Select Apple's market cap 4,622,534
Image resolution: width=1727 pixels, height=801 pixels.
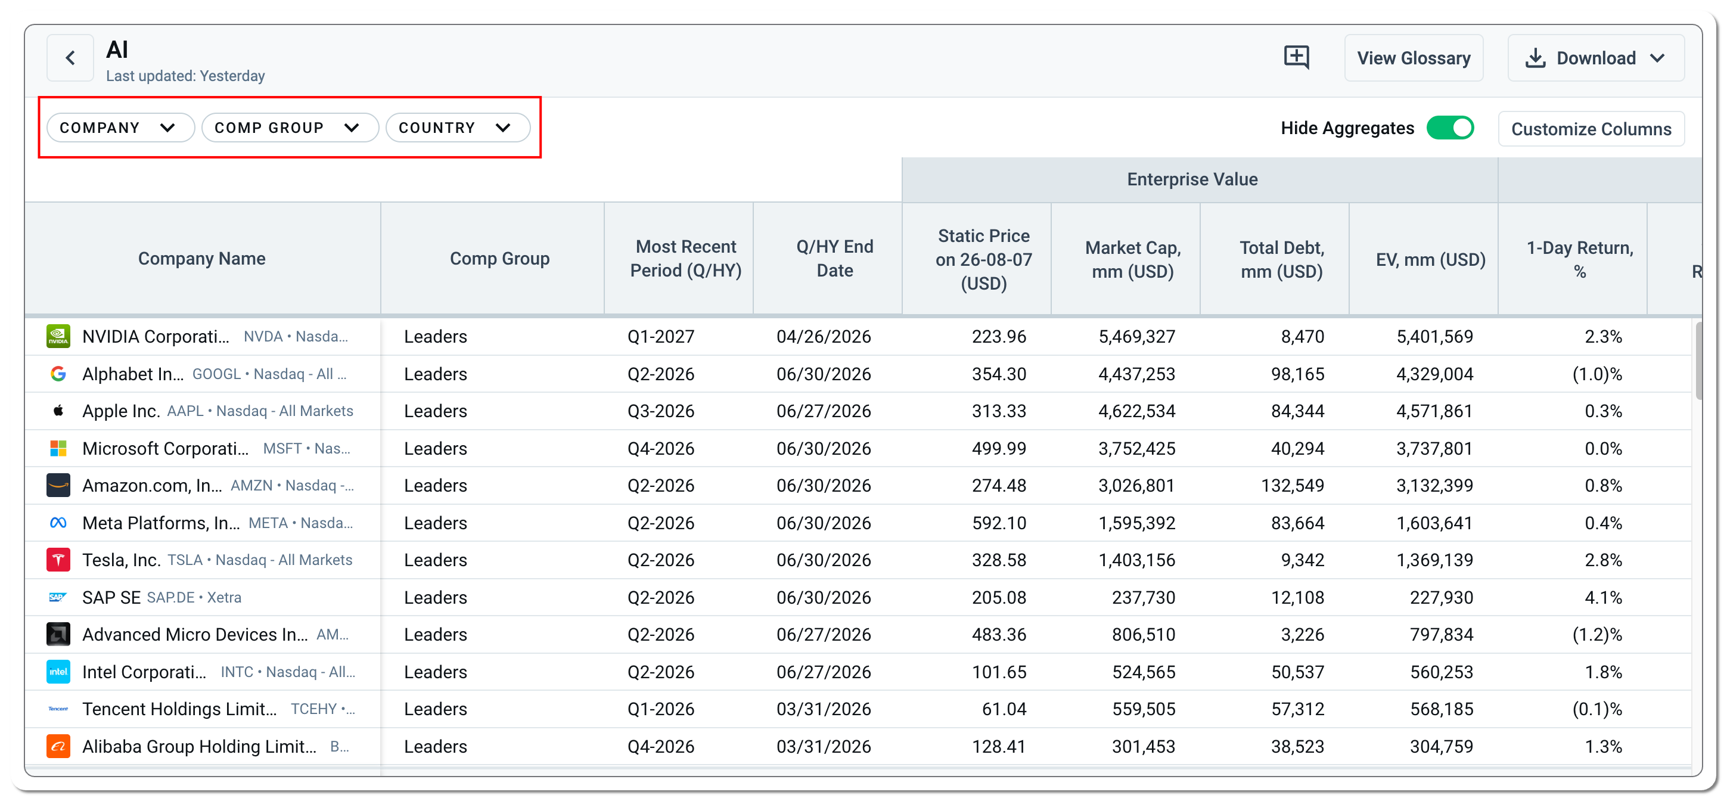[1137, 411]
